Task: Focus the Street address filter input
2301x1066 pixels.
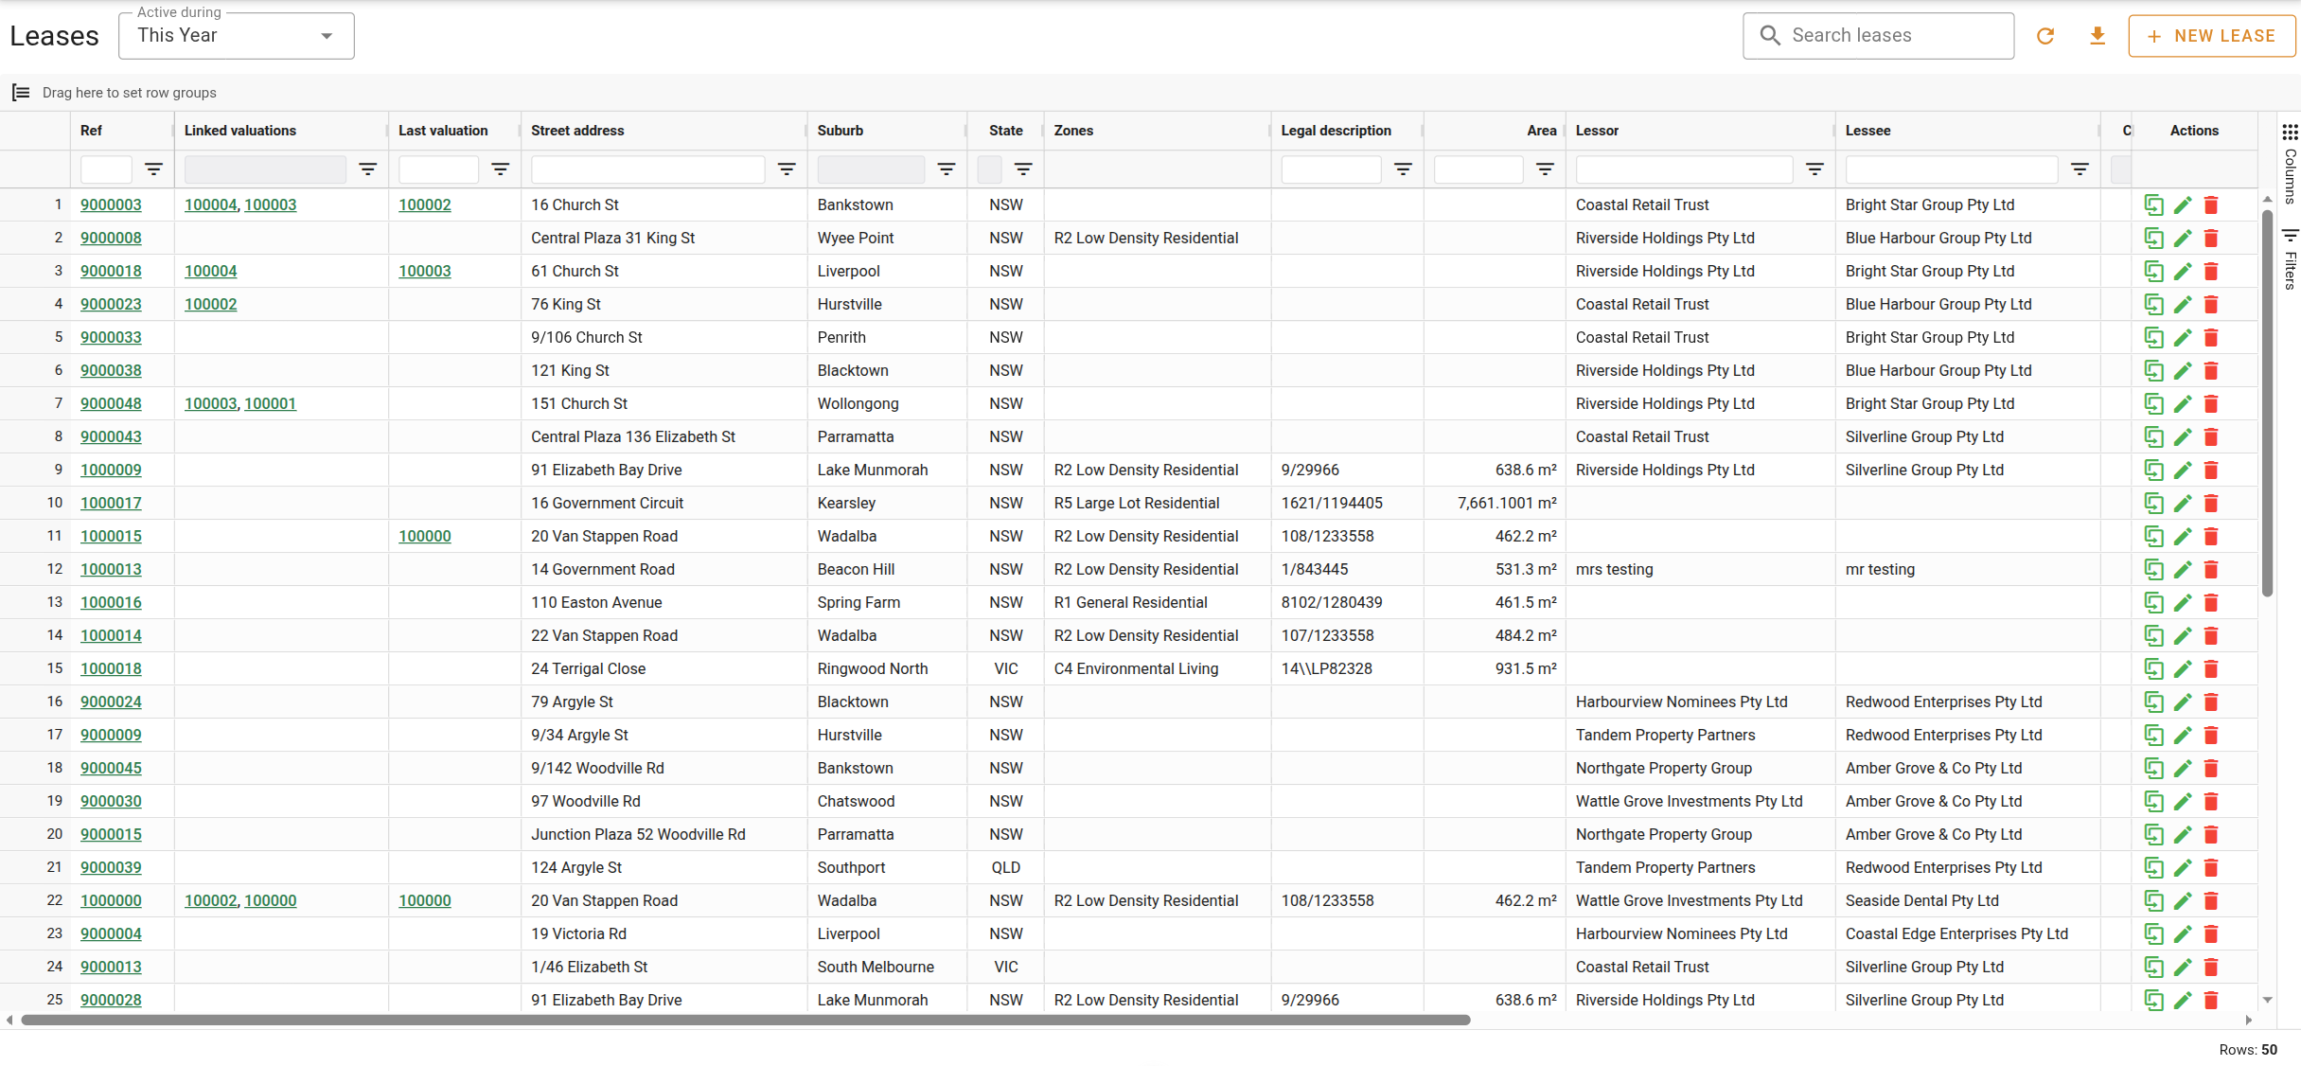Action: [x=647, y=169]
